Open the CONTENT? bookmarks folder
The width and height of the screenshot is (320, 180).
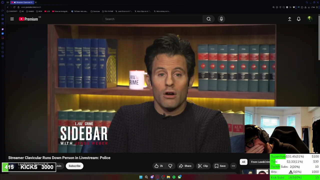click(12, 11)
